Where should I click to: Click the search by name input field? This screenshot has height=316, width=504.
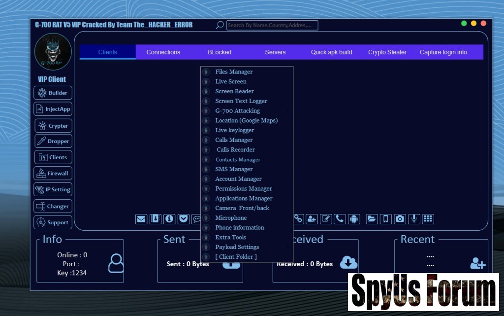[272, 25]
